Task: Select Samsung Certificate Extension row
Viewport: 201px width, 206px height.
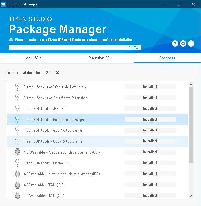Action: pos(98,98)
